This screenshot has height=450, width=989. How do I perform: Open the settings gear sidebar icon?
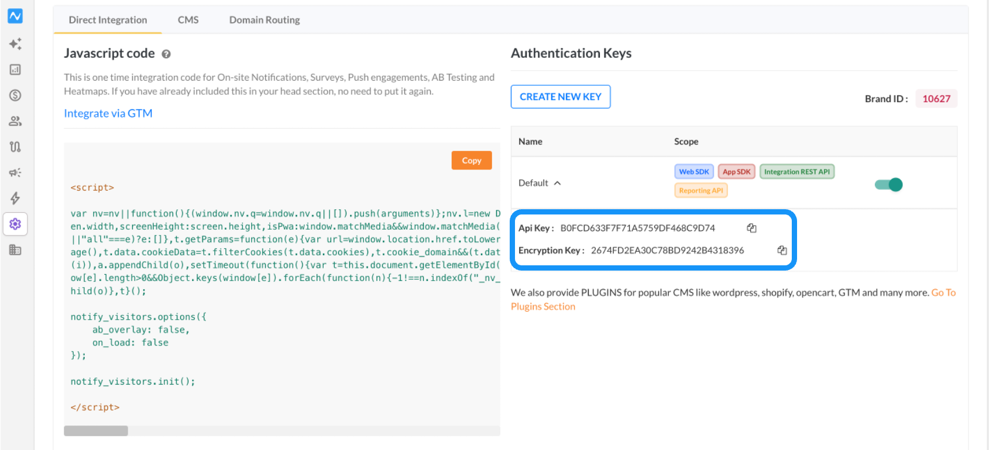point(15,224)
